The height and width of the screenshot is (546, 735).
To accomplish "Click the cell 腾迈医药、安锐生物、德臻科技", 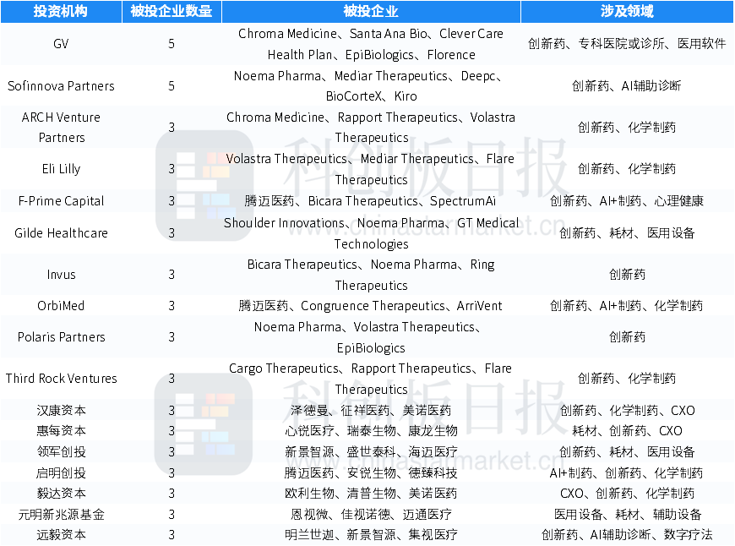I will (x=371, y=472).
